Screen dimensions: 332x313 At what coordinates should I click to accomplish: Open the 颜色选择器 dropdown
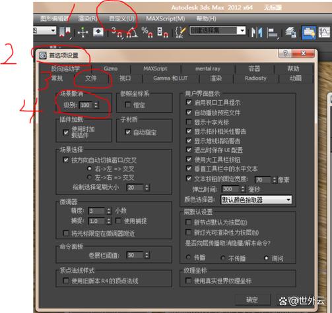(256, 200)
